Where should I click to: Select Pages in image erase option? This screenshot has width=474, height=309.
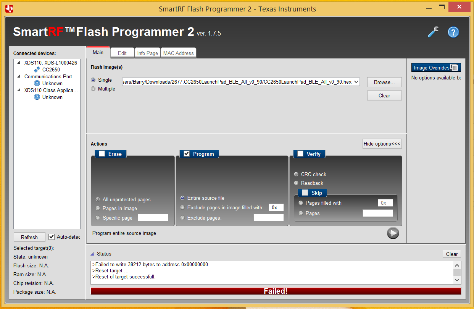(98, 208)
